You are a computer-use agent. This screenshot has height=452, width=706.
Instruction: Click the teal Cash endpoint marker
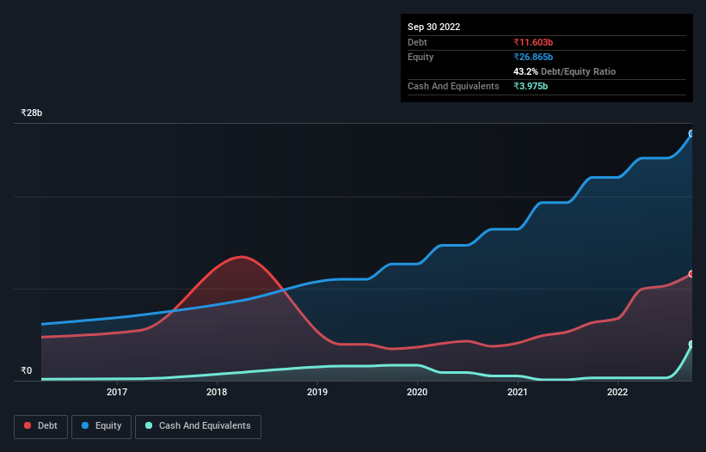pyautogui.click(x=691, y=344)
